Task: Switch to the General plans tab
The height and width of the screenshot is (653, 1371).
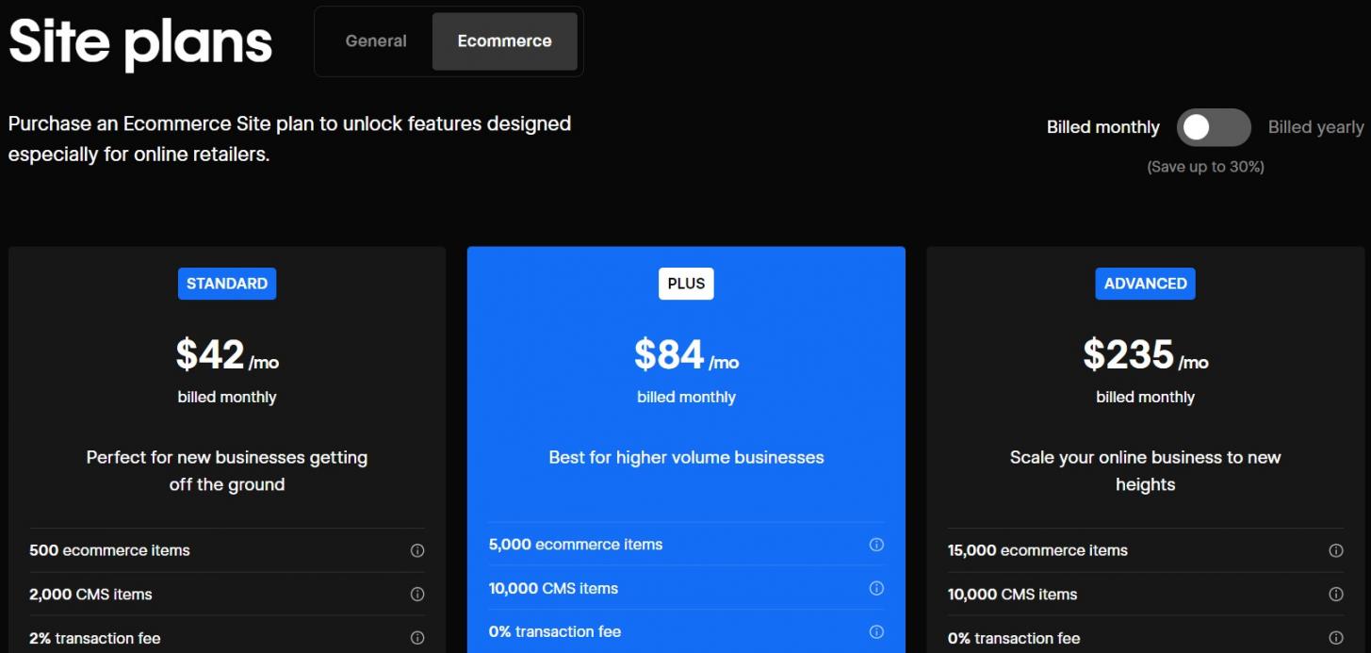Action: coord(376,41)
